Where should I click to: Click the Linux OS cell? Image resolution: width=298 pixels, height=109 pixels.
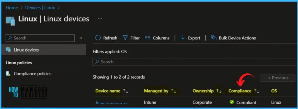276,102
